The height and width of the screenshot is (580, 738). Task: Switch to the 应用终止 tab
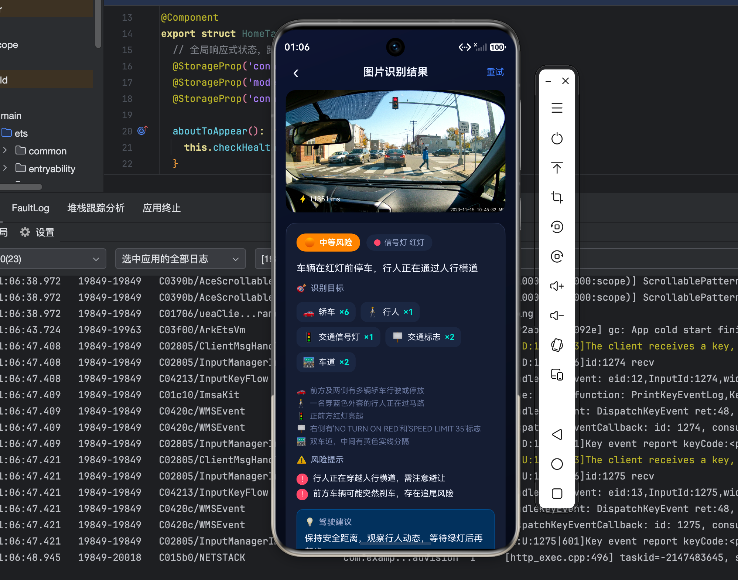point(162,208)
